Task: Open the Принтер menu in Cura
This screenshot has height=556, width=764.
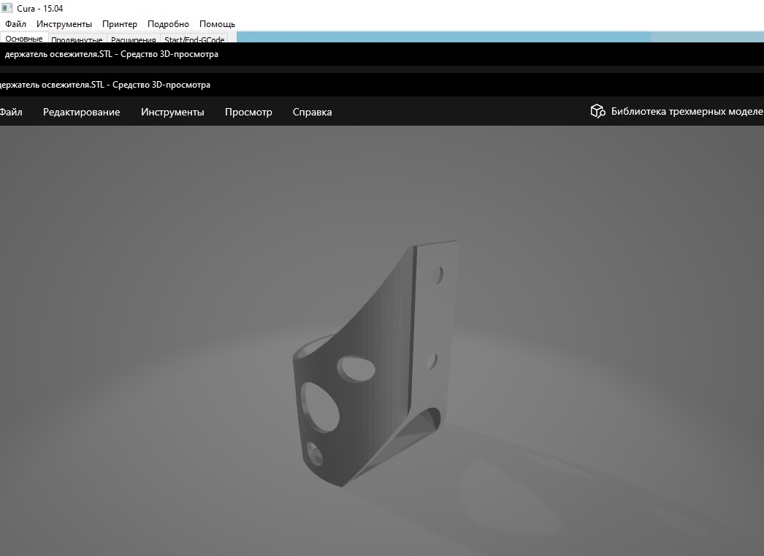Action: [119, 24]
